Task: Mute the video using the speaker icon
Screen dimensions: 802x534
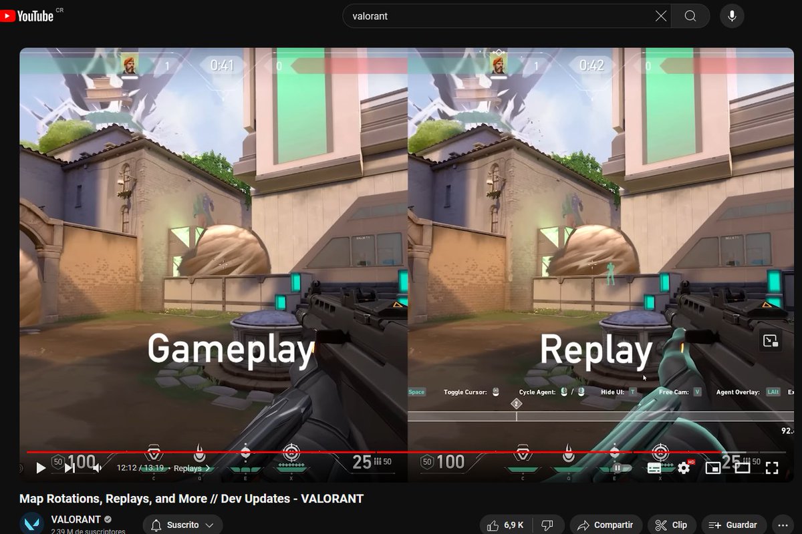Action: pos(98,468)
